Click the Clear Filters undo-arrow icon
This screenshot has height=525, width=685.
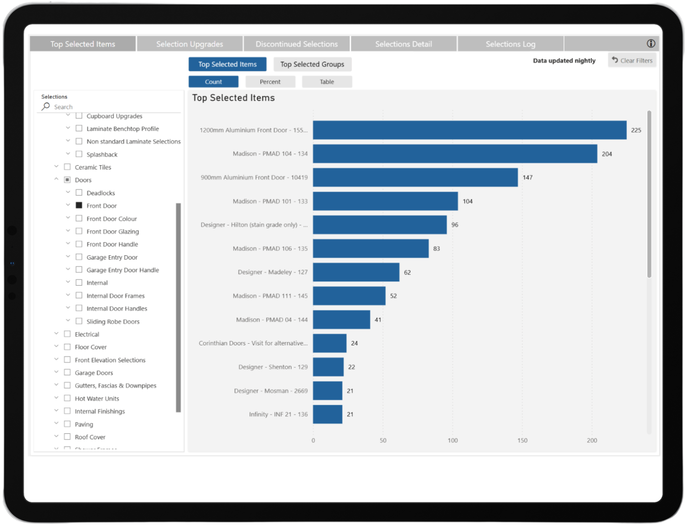(x=614, y=60)
